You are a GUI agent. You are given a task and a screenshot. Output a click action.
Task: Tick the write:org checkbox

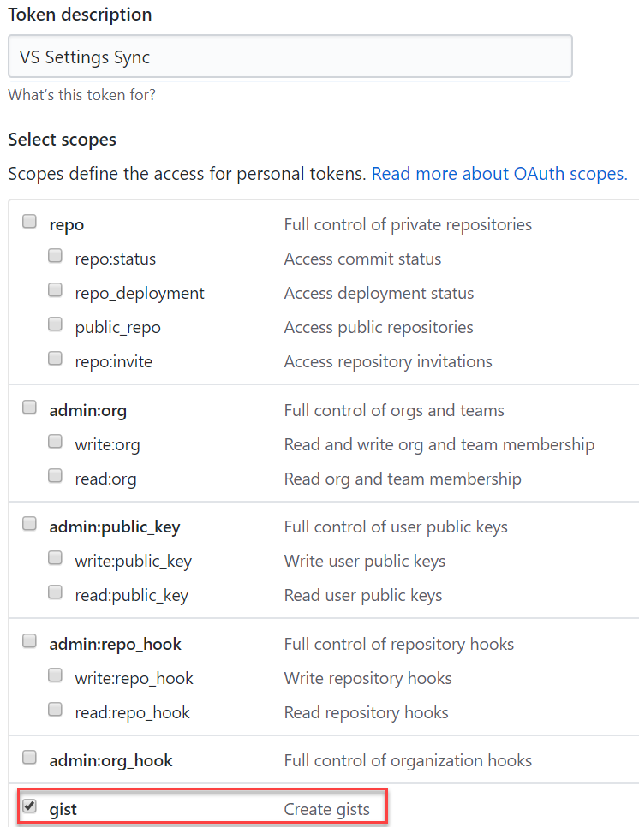(55, 442)
